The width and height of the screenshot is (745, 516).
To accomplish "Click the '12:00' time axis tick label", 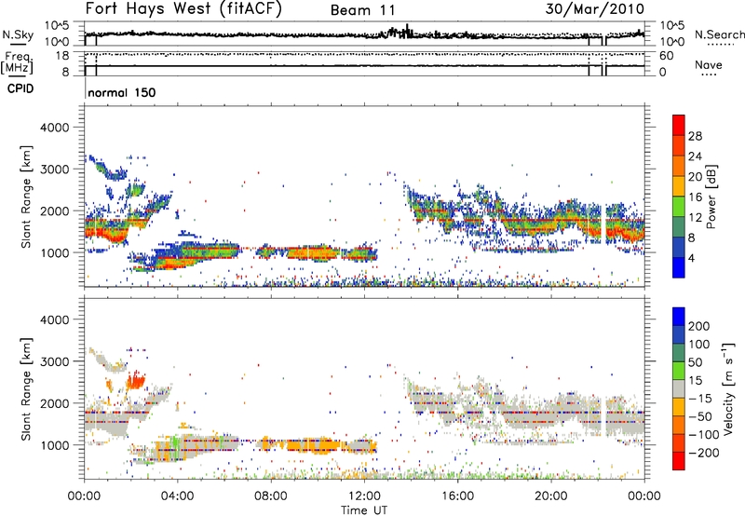I will pos(364,496).
